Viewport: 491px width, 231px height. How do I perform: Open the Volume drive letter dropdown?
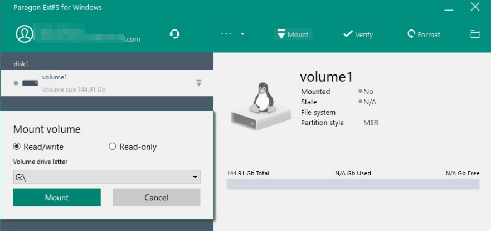pyautogui.click(x=106, y=177)
